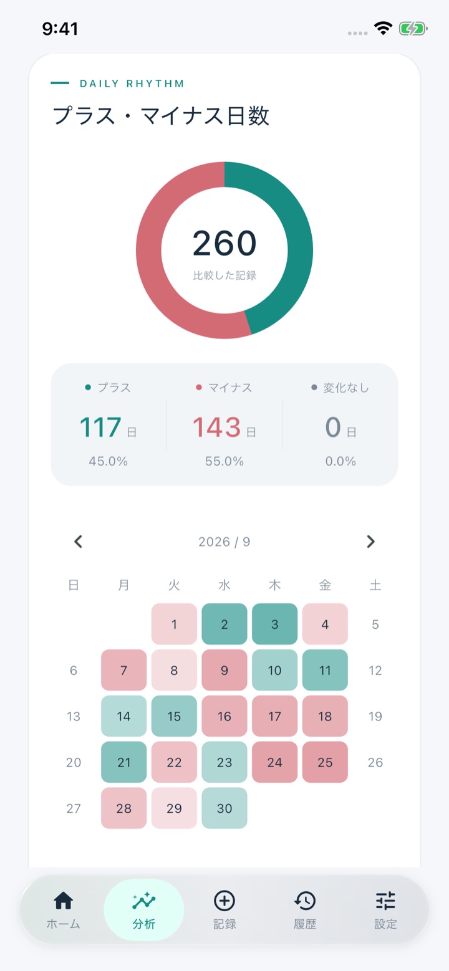
Task: Tap the Wi-Fi status icon
Action: tap(382, 29)
